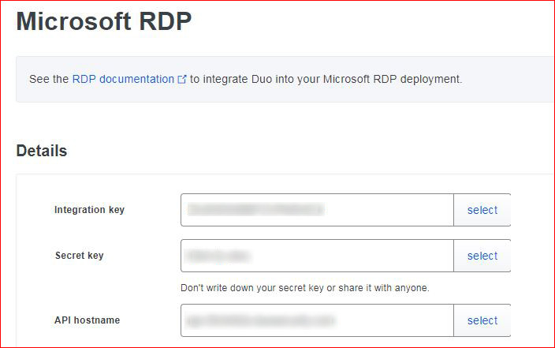Click the Secret key label
This screenshot has height=348, width=555.
80,256
